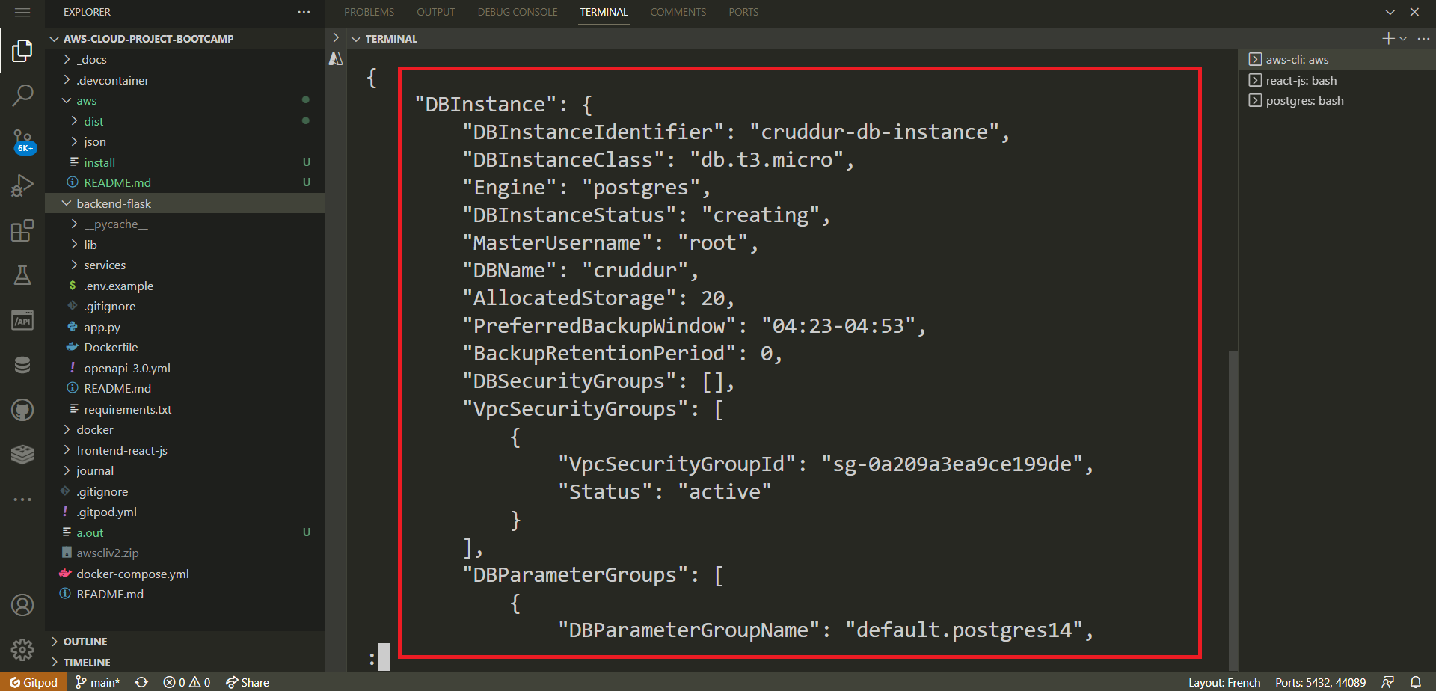Collapse the backend-flask folder
1436x691 pixels.
pyautogui.click(x=185, y=203)
